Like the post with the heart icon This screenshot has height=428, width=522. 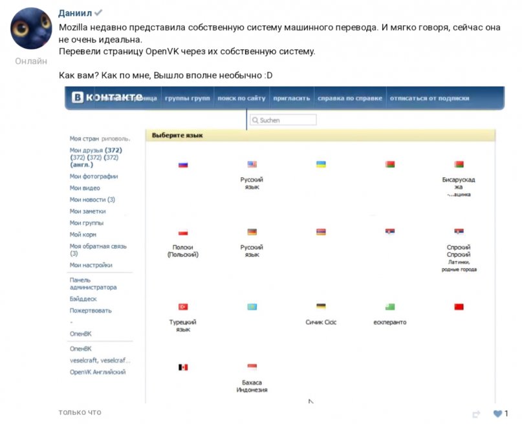pyautogui.click(x=497, y=414)
